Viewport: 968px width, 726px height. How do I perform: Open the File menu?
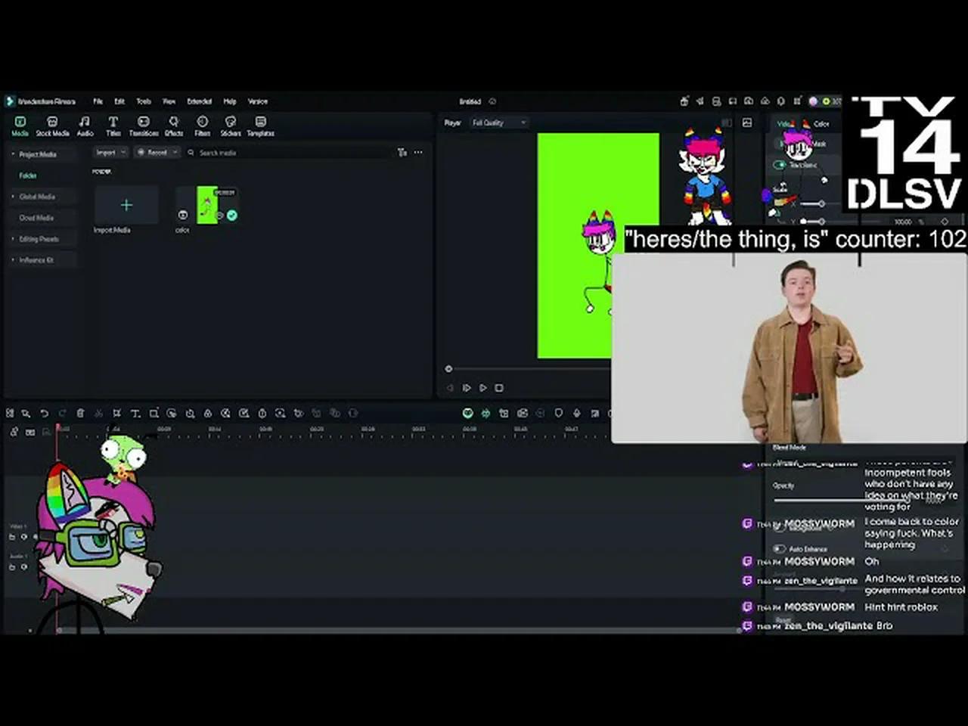click(98, 101)
